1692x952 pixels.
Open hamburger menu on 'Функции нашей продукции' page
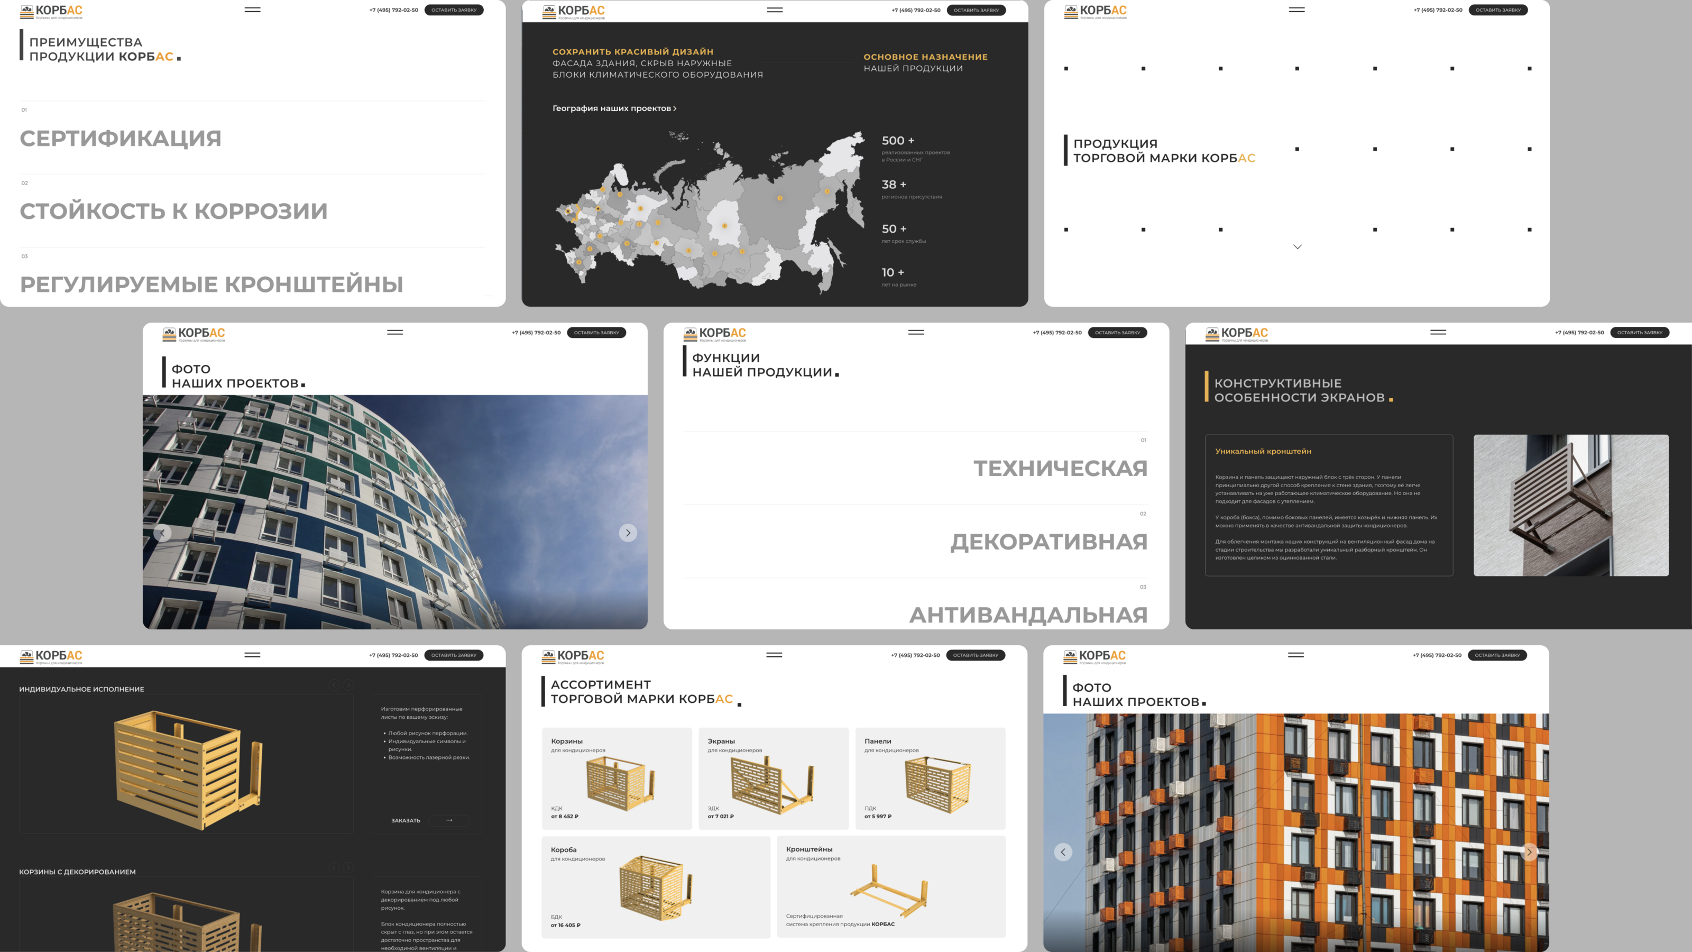point(916,333)
